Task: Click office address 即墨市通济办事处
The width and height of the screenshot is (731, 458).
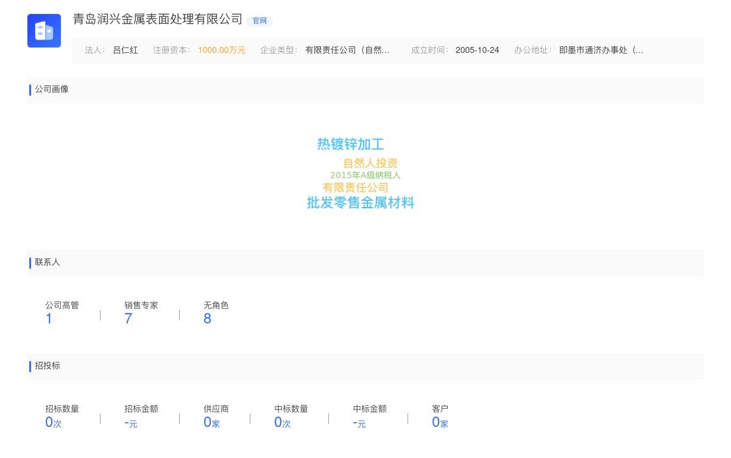Action: [601, 51]
